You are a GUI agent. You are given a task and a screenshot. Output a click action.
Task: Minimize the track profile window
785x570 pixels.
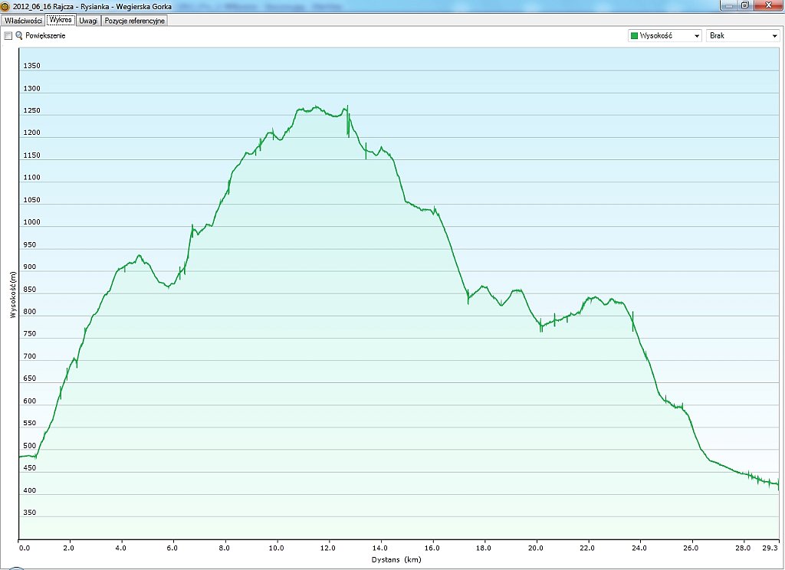(728, 5)
